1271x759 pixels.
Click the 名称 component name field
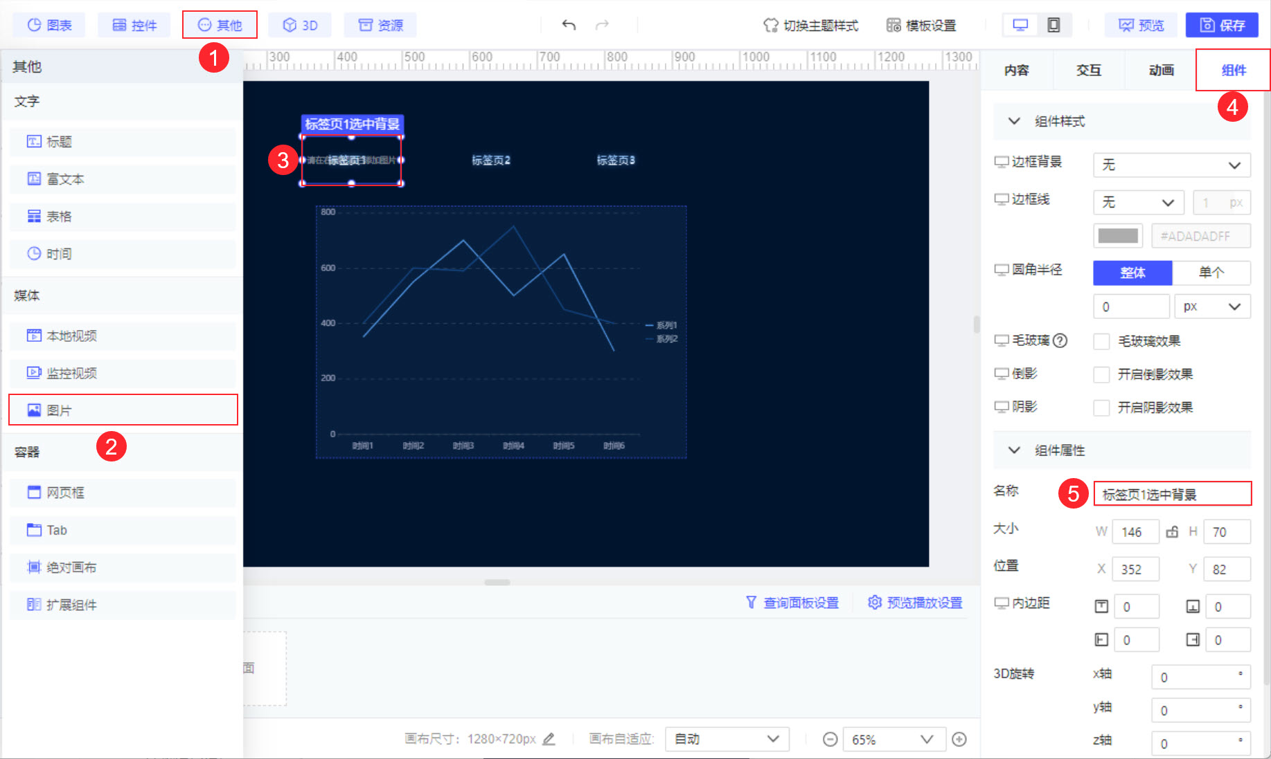(1173, 494)
